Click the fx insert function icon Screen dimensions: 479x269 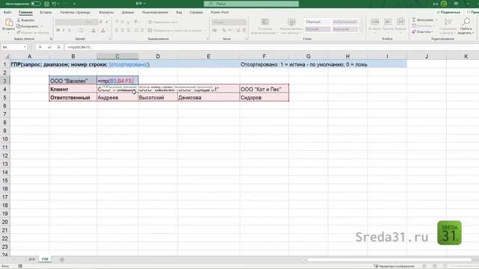pyautogui.click(x=58, y=47)
